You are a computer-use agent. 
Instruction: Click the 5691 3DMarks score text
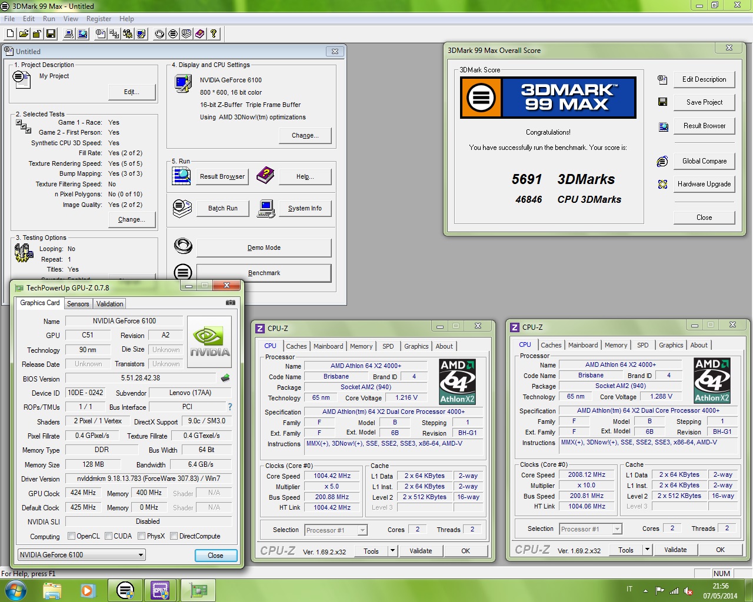pyautogui.click(x=563, y=179)
